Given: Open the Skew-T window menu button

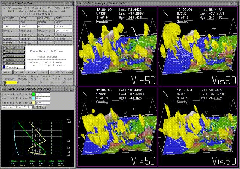Looking at the screenshot, I should point(4,89).
